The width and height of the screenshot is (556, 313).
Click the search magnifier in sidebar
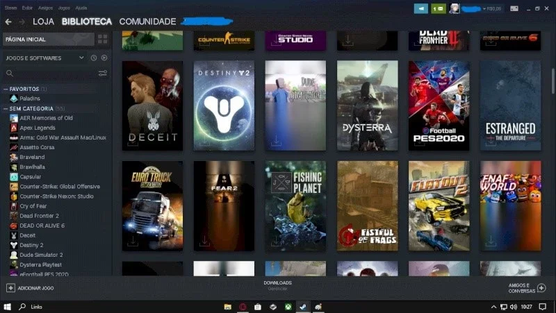click(10, 74)
